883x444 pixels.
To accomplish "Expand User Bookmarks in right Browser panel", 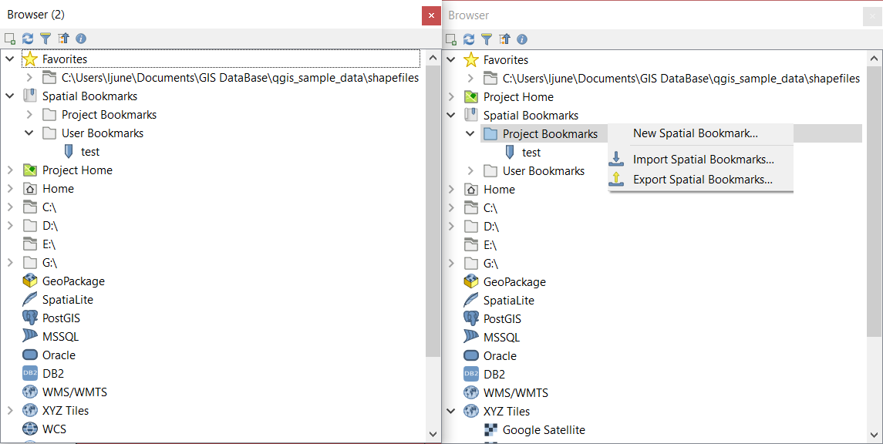I will 470,171.
